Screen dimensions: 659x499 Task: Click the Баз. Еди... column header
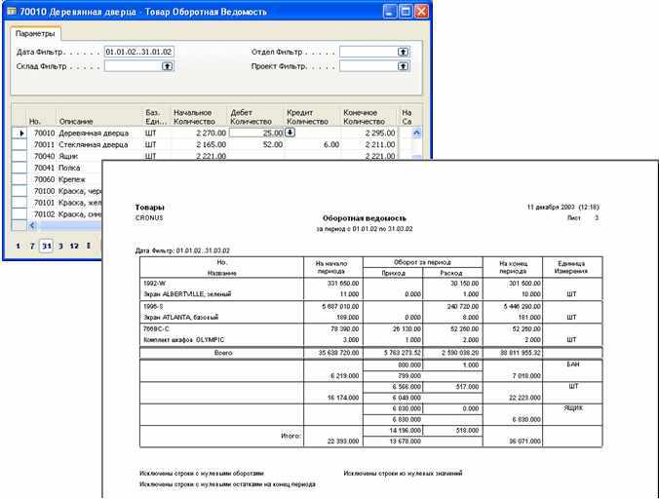pos(156,117)
